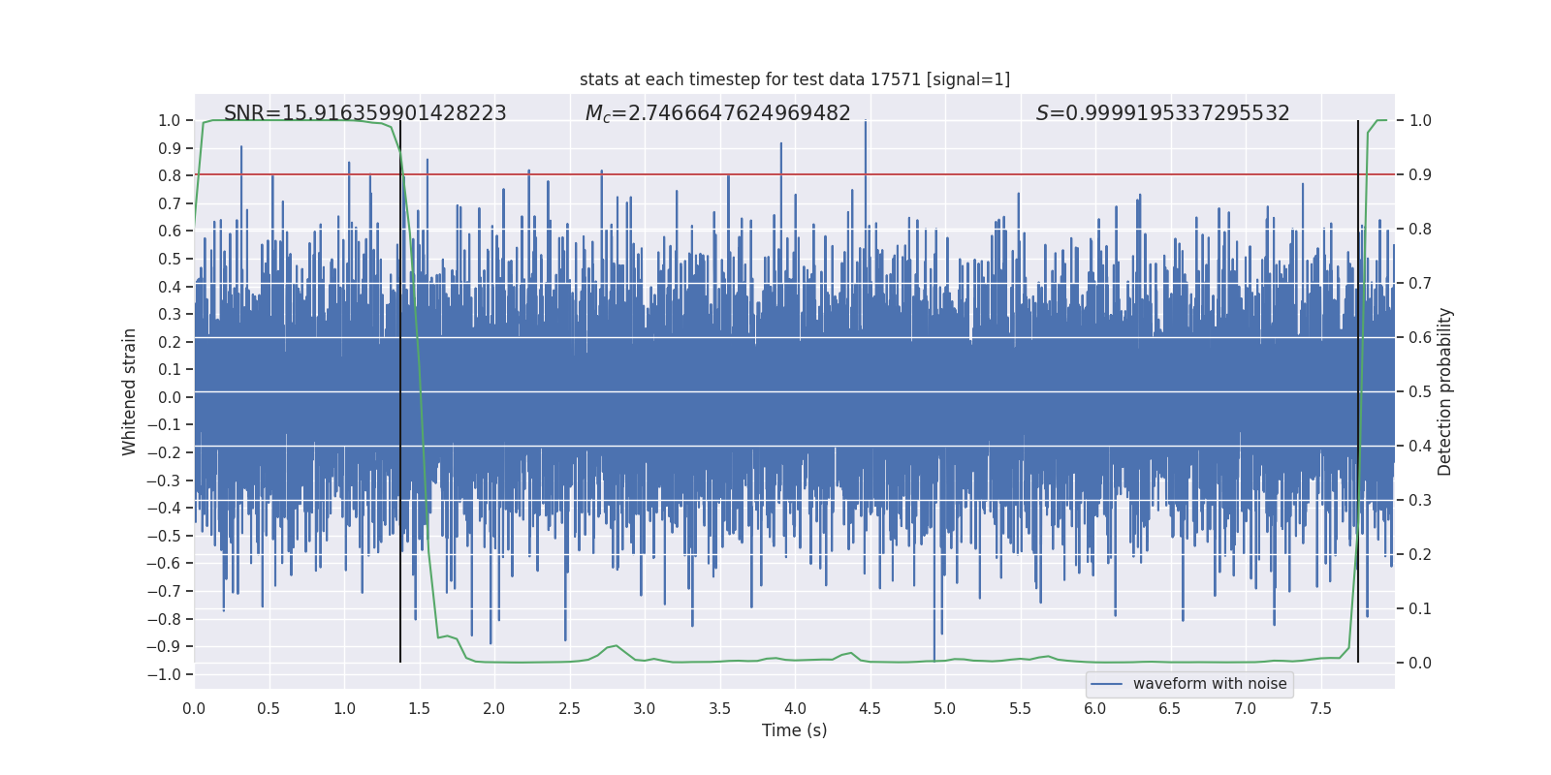This screenshot has width=1551, height=775.
Task: Click the plot title mentioning test data 17571
Action: 795,79
